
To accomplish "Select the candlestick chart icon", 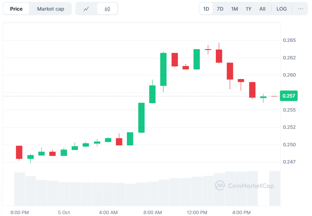I will point(107,9).
